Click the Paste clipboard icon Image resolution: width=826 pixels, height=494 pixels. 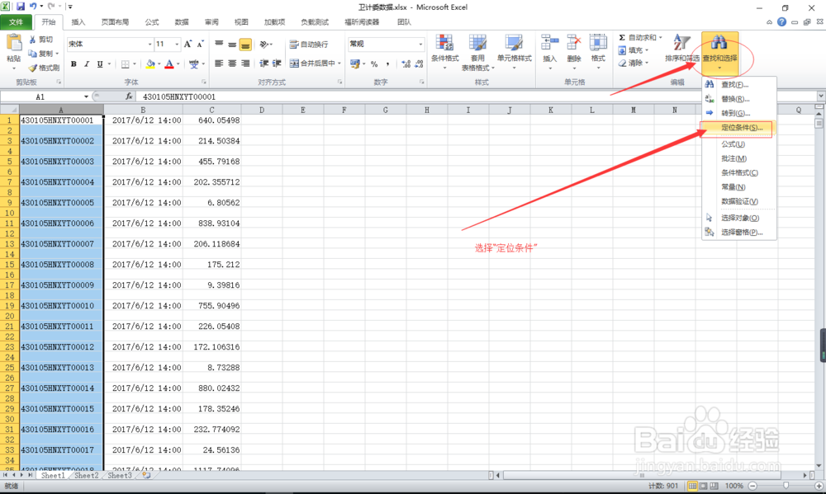[14, 43]
